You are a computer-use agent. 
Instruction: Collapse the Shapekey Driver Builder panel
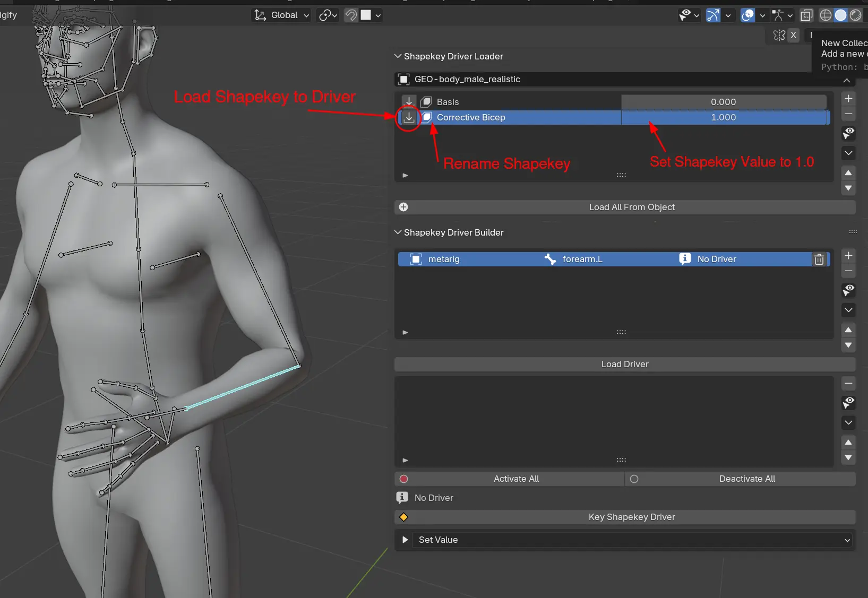(x=398, y=232)
